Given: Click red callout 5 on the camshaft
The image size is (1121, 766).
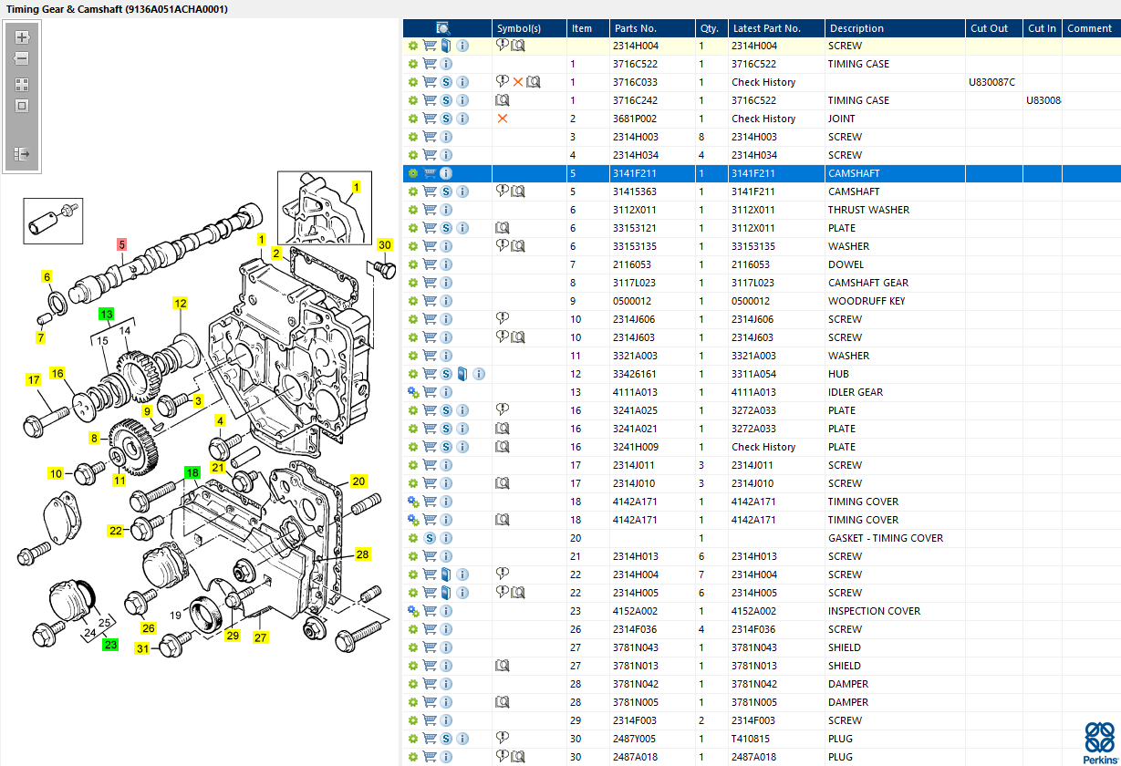Looking at the screenshot, I should click(x=121, y=244).
